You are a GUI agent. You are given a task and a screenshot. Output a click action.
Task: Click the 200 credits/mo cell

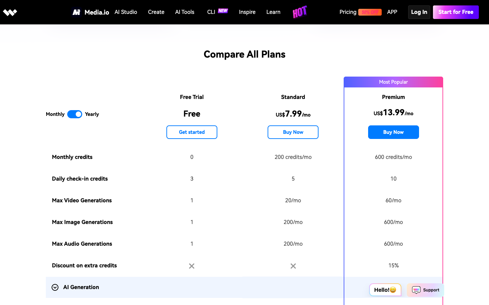click(x=293, y=157)
